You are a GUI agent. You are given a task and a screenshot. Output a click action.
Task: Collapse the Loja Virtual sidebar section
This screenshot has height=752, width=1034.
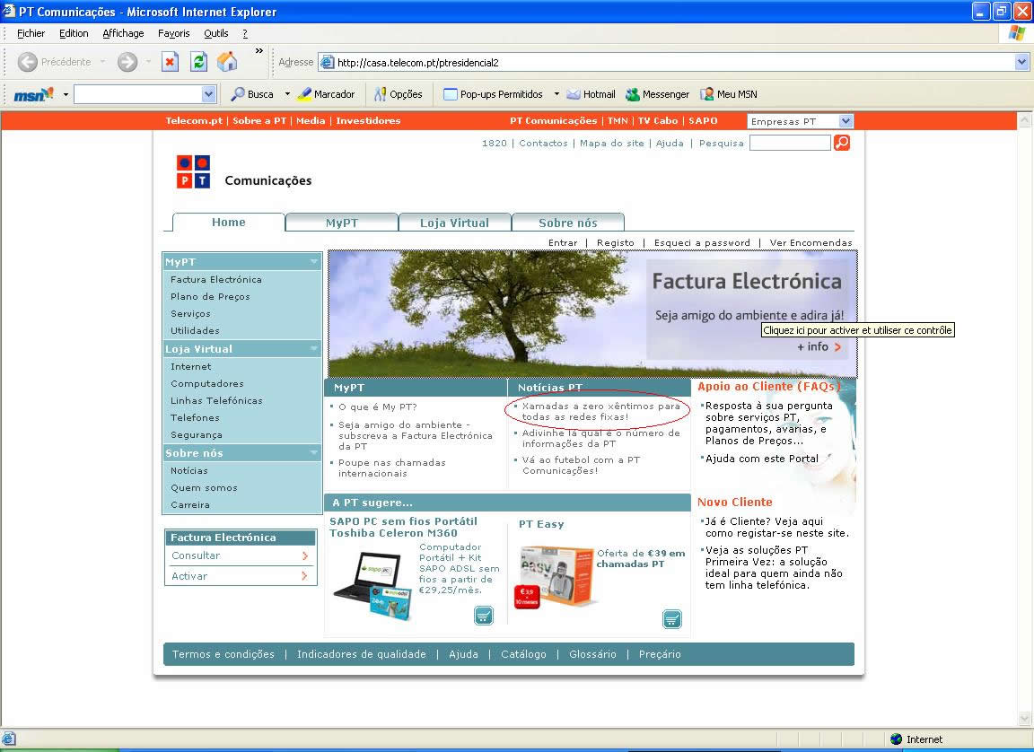314,349
